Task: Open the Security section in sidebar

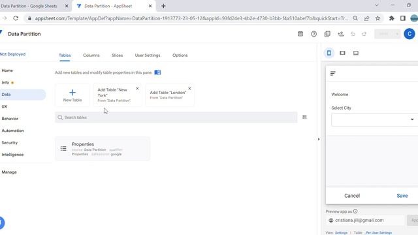Action: pyautogui.click(x=10, y=143)
